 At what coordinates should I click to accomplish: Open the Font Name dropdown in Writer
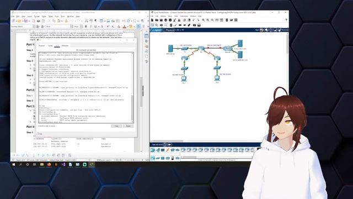(71, 27)
